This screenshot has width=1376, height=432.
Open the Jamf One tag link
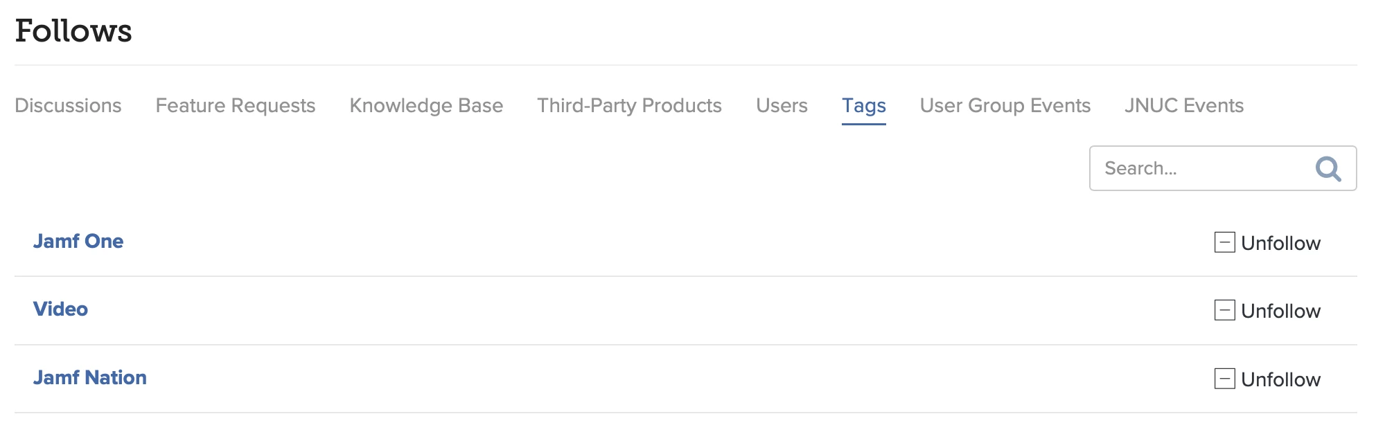tap(78, 241)
